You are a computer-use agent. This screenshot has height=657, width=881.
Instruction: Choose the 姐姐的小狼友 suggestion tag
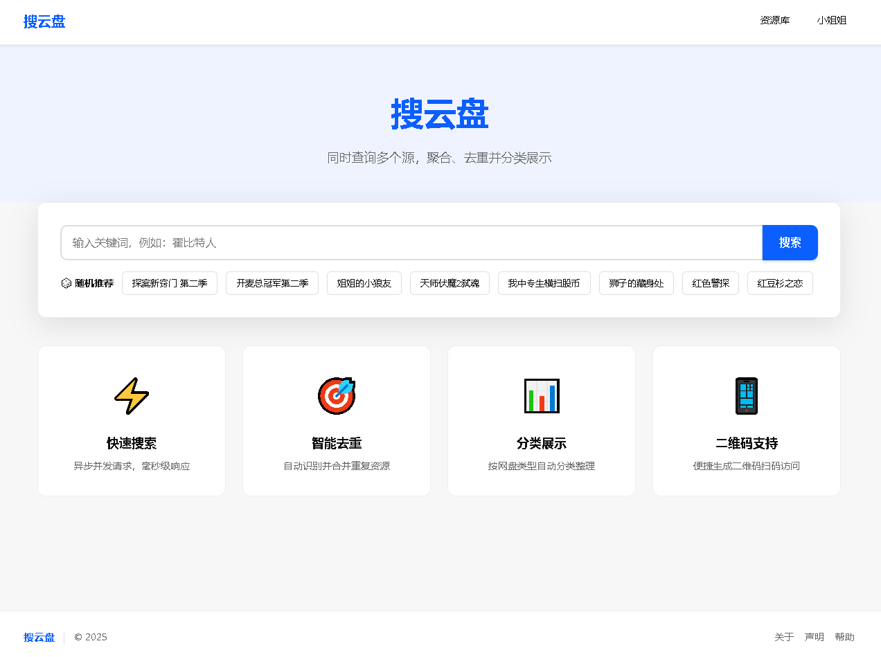point(364,283)
